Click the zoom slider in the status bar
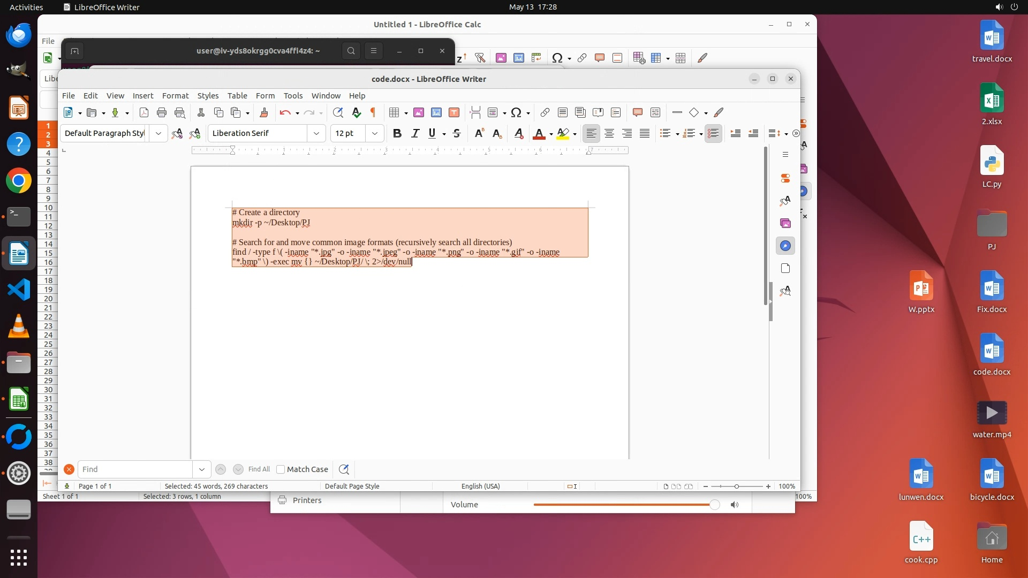Screen dimensions: 1028x578 click(737, 486)
